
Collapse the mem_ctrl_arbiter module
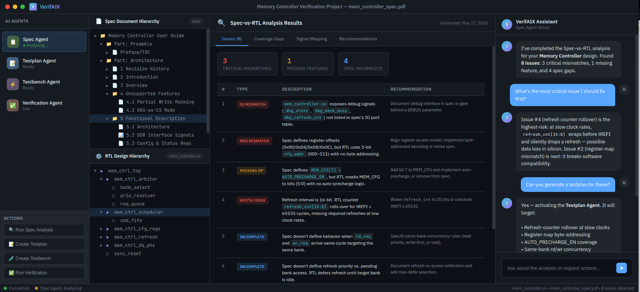point(102,179)
